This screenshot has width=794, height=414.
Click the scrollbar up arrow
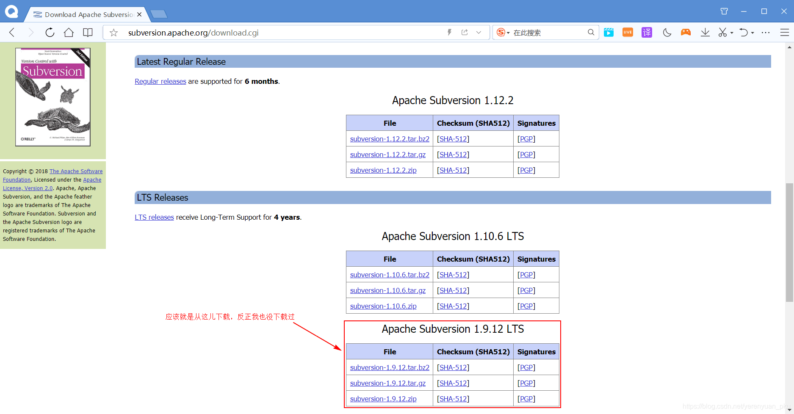coord(789,47)
